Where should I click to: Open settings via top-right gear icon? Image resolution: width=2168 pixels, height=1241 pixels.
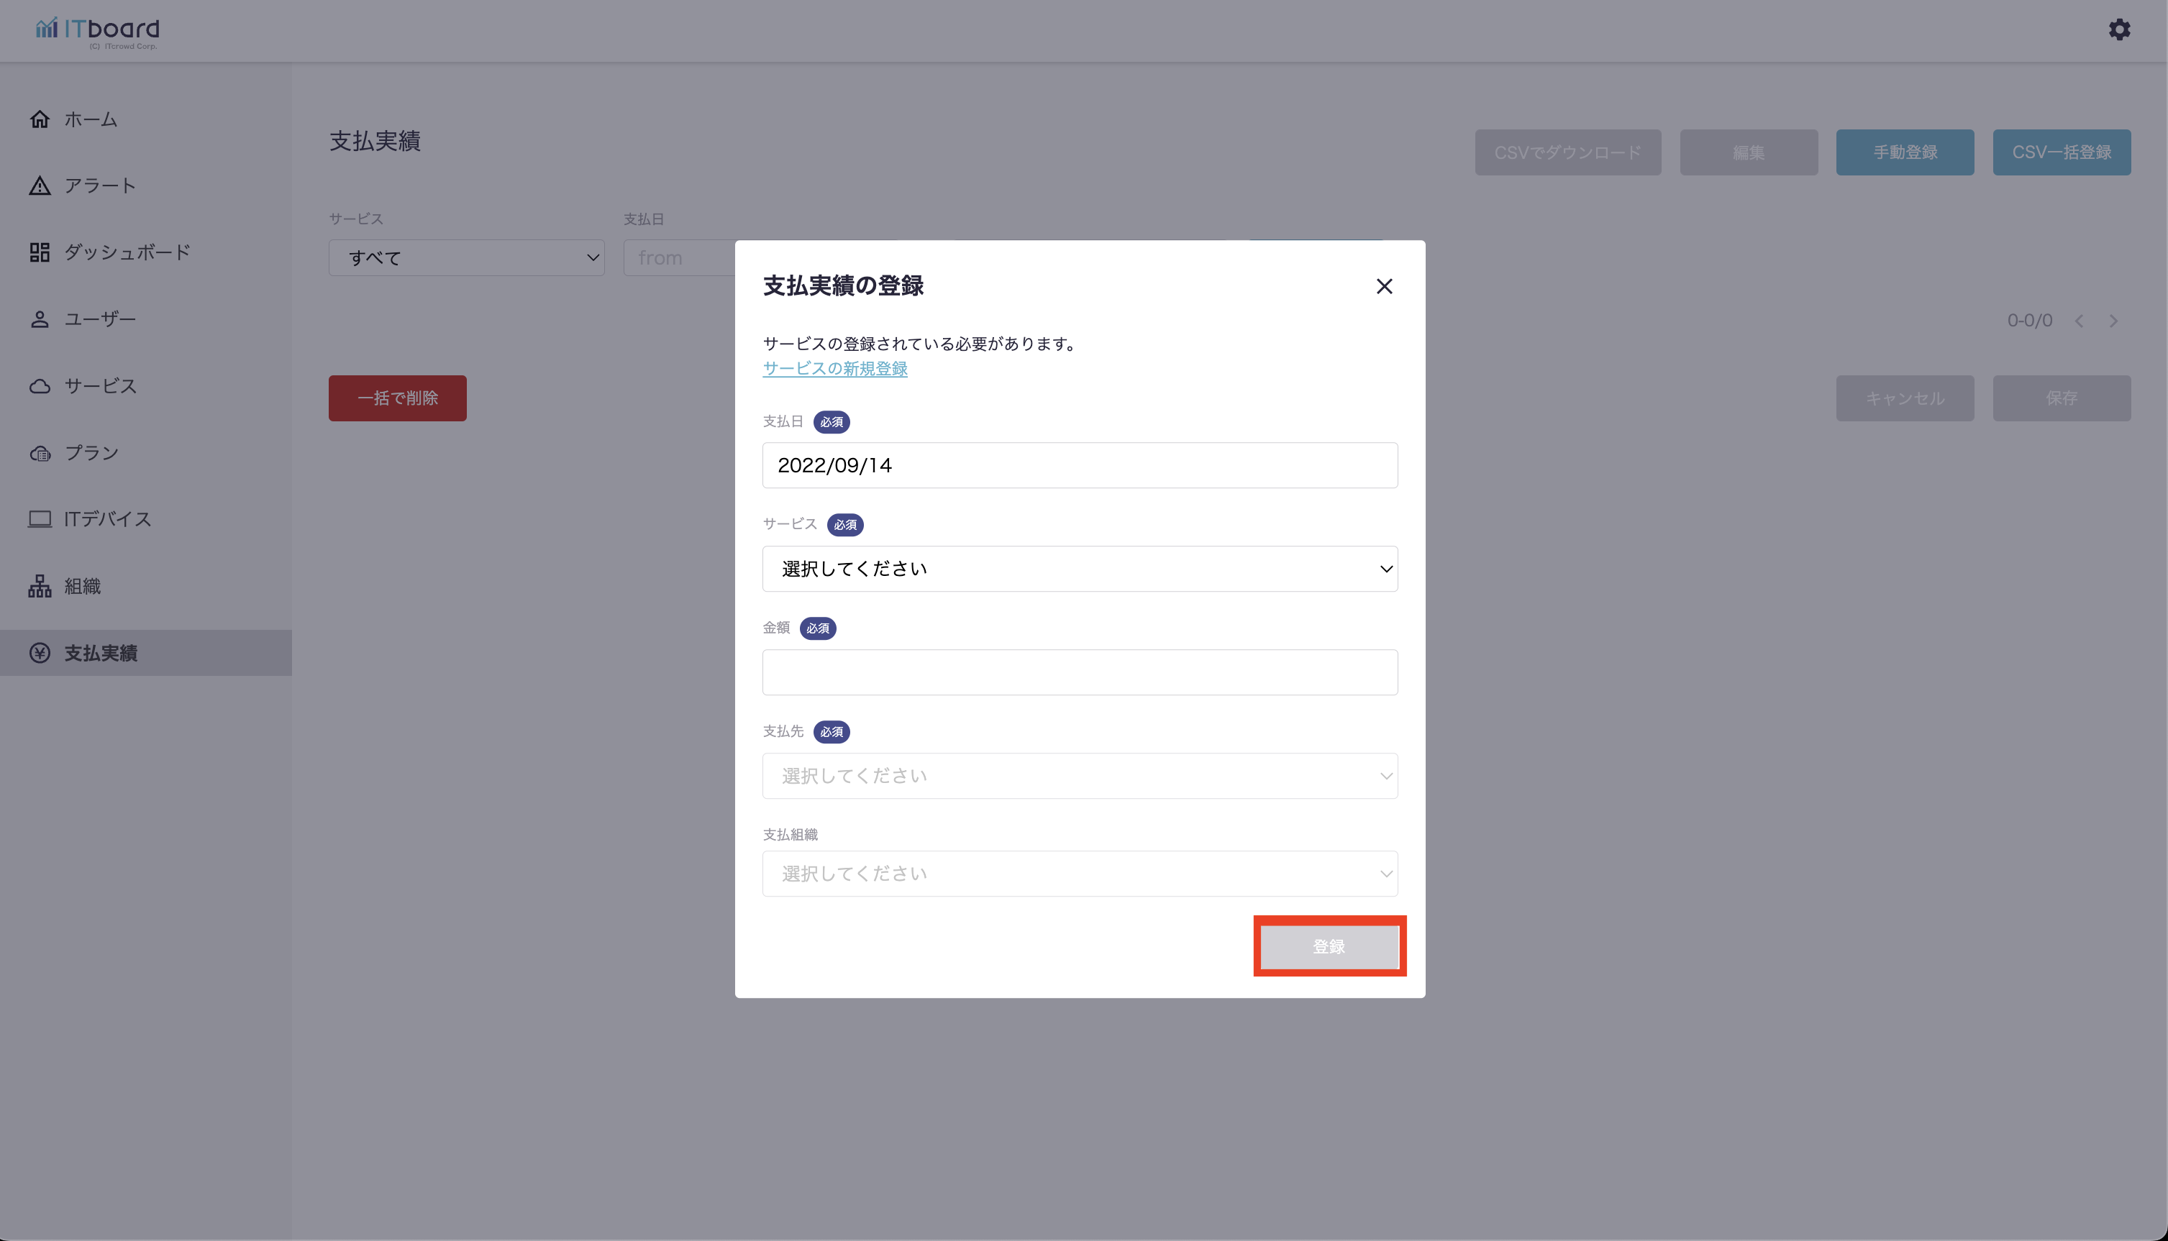[x=2119, y=29]
